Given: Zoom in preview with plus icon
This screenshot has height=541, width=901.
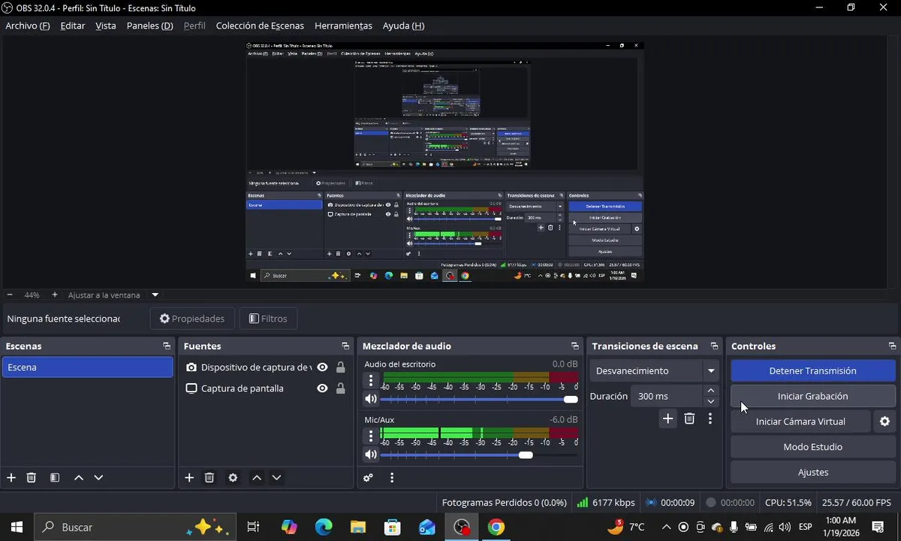Looking at the screenshot, I should pos(55,295).
